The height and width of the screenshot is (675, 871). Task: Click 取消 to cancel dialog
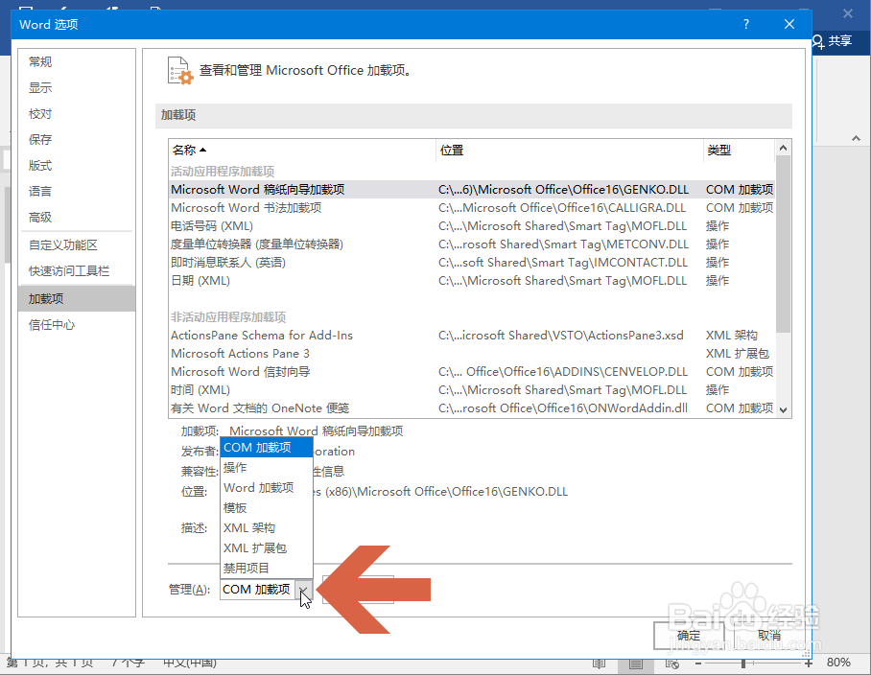(x=768, y=636)
